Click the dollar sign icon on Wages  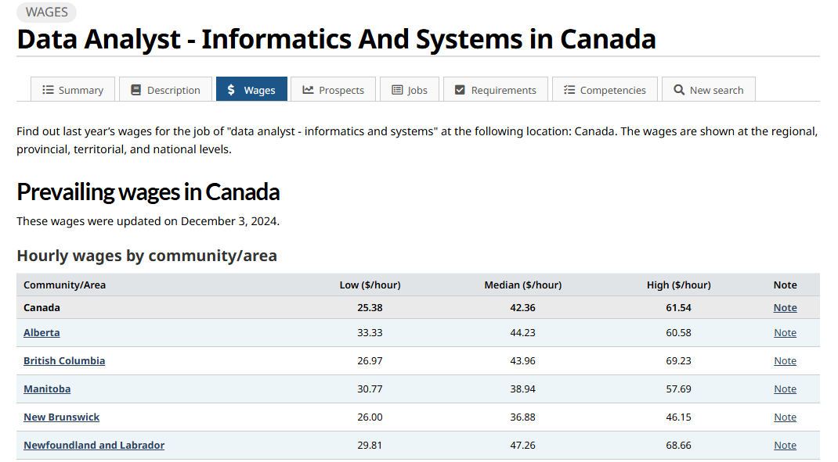pos(232,90)
